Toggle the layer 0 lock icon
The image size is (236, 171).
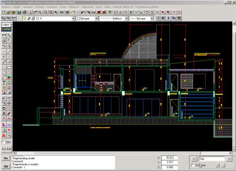tap(33, 18)
